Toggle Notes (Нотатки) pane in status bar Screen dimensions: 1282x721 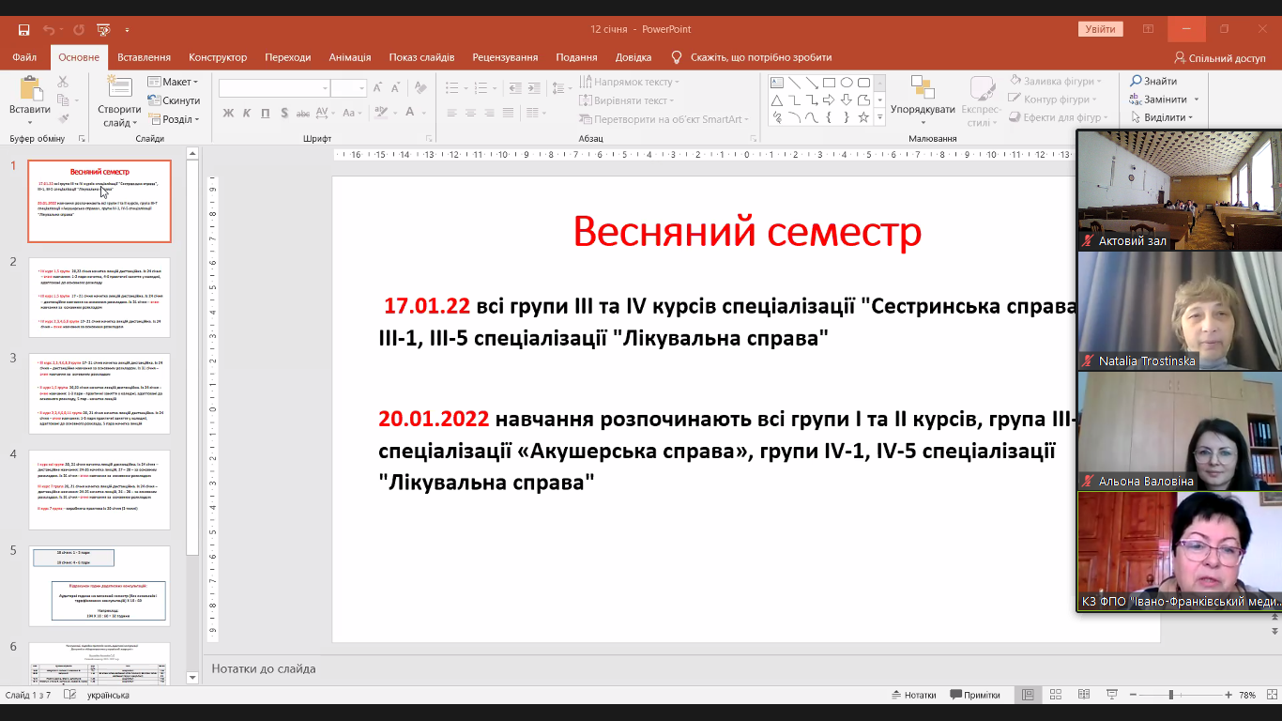tap(913, 695)
